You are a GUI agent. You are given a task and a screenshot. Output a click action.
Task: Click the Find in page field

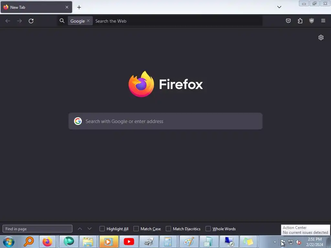tap(37, 229)
